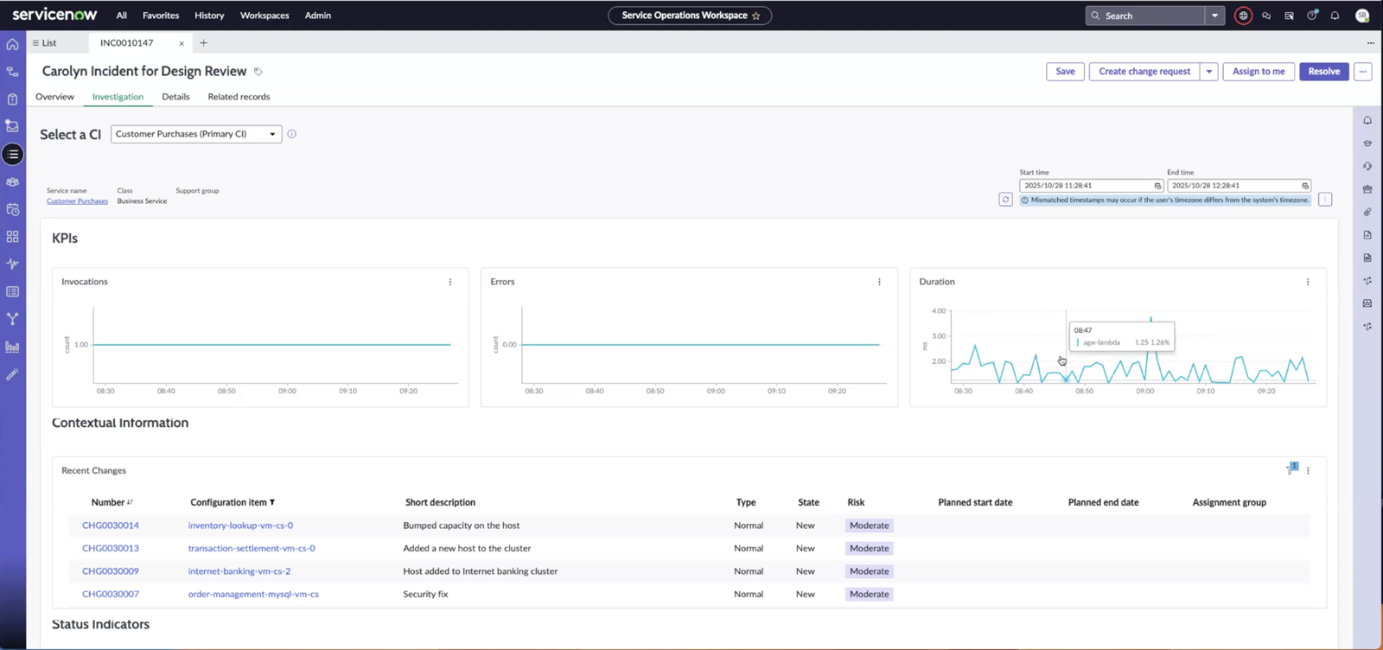This screenshot has width=1383, height=650.
Task: Switch to the Overview tab
Action: pos(54,97)
